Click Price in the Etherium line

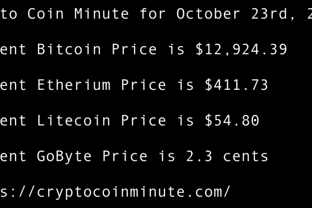(x=144, y=85)
